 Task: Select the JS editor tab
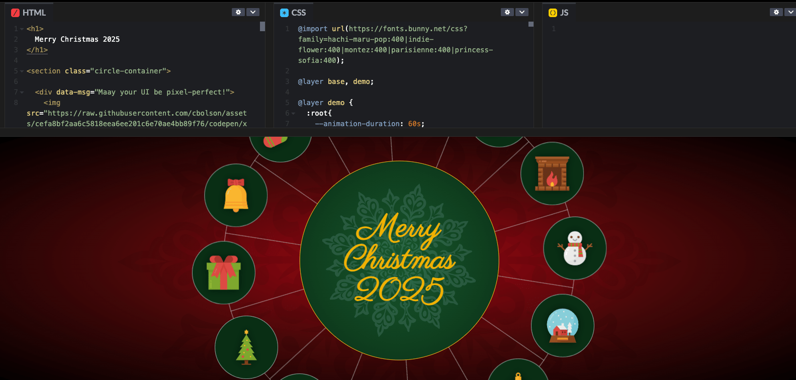pyautogui.click(x=559, y=13)
